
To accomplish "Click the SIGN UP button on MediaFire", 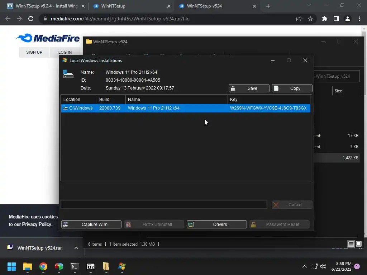I will tap(34, 52).
